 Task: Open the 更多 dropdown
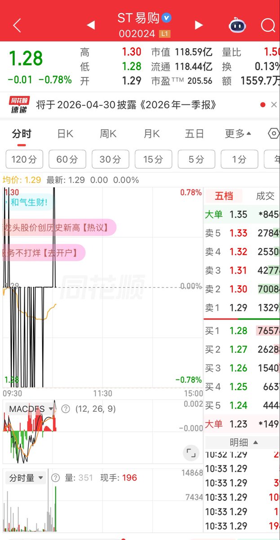coord(238,134)
